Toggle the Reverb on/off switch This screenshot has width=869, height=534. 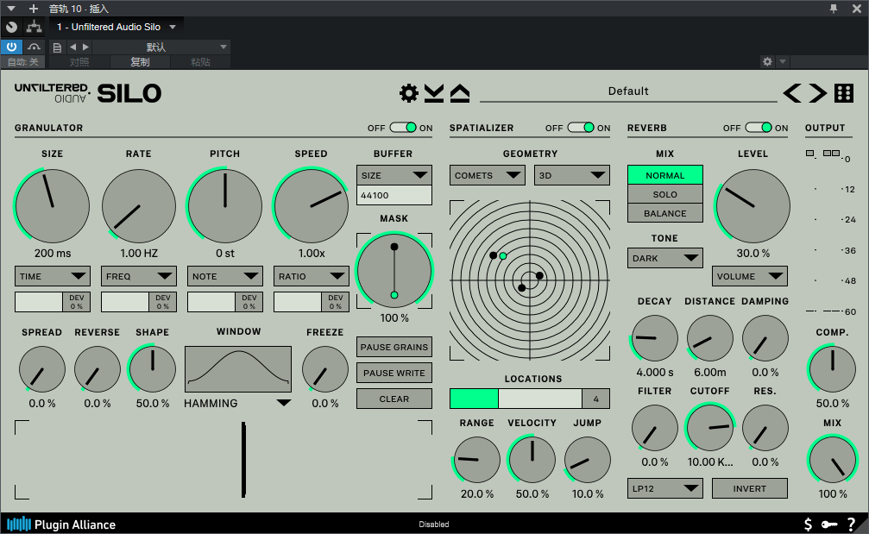[x=759, y=128]
